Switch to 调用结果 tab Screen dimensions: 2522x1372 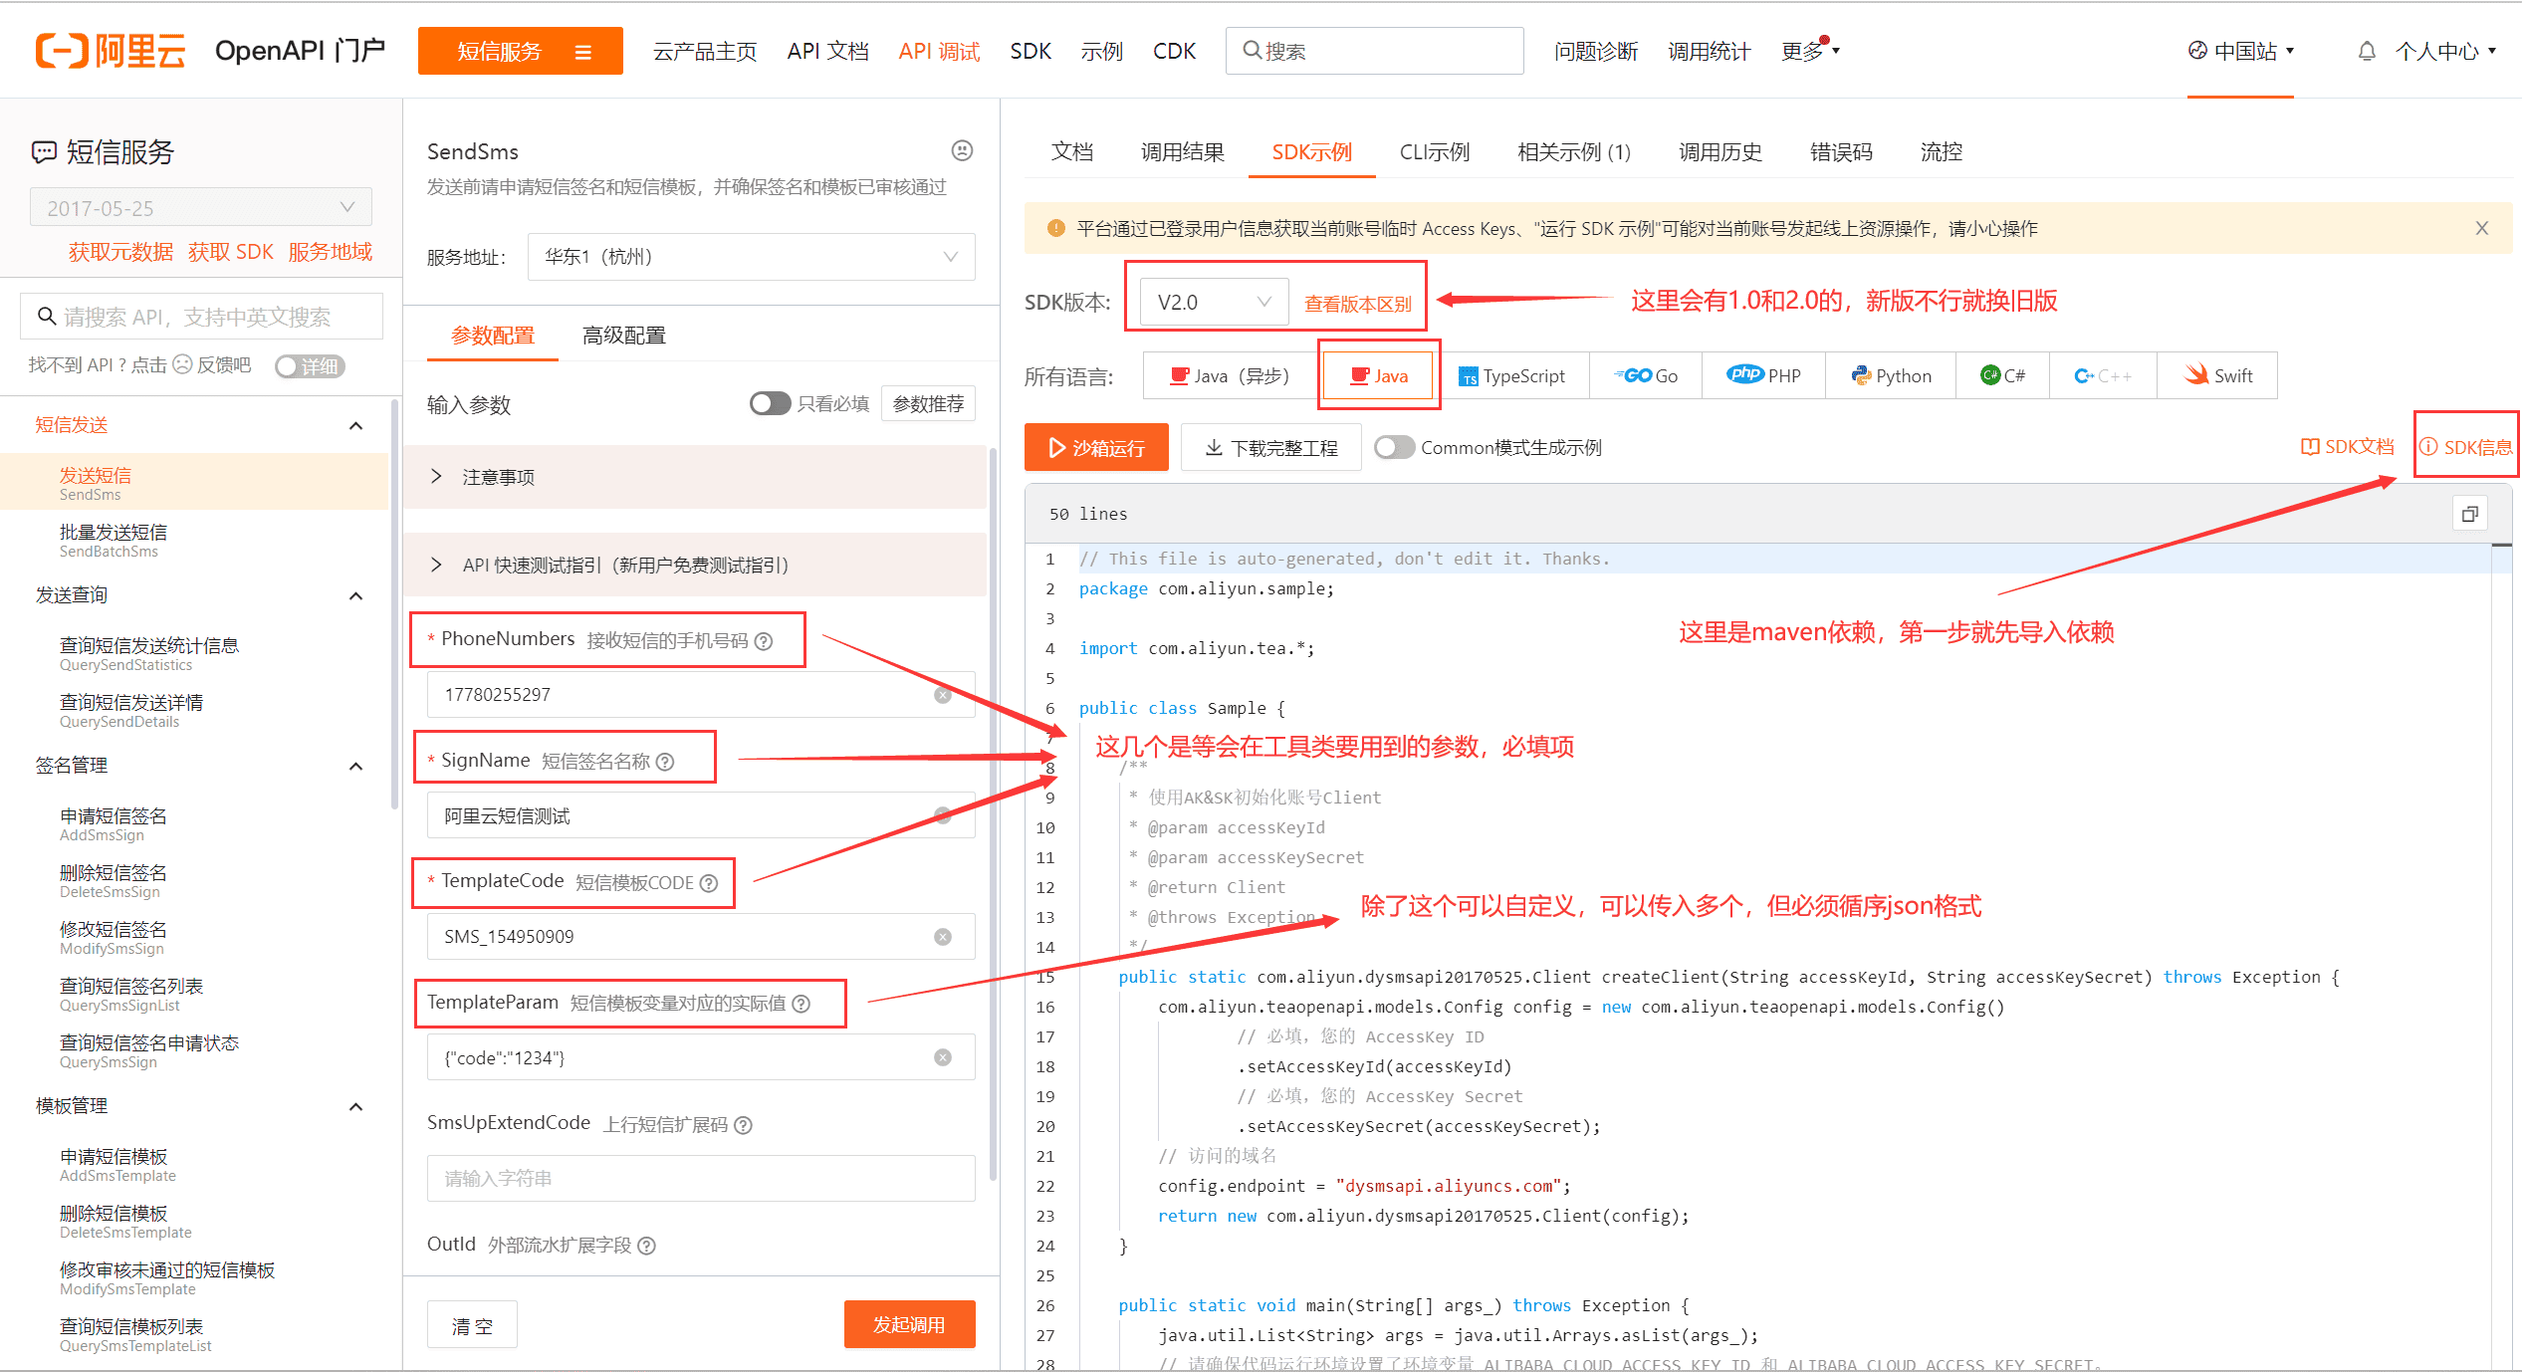click(x=1183, y=151)
